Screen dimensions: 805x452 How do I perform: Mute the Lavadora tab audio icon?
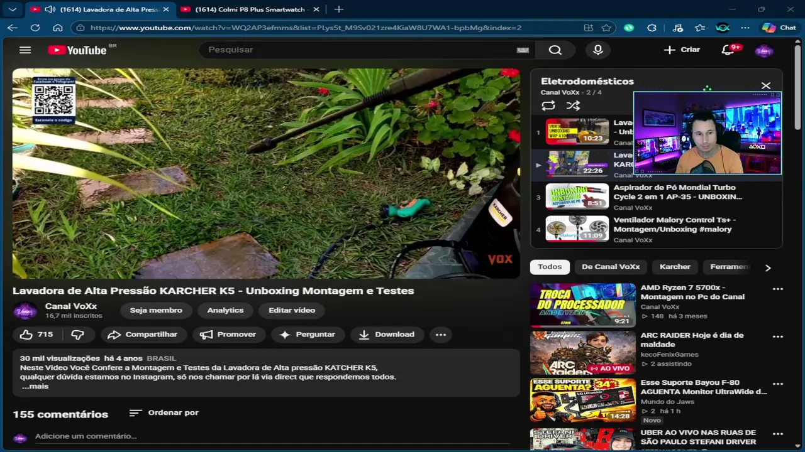click(50, 9)
